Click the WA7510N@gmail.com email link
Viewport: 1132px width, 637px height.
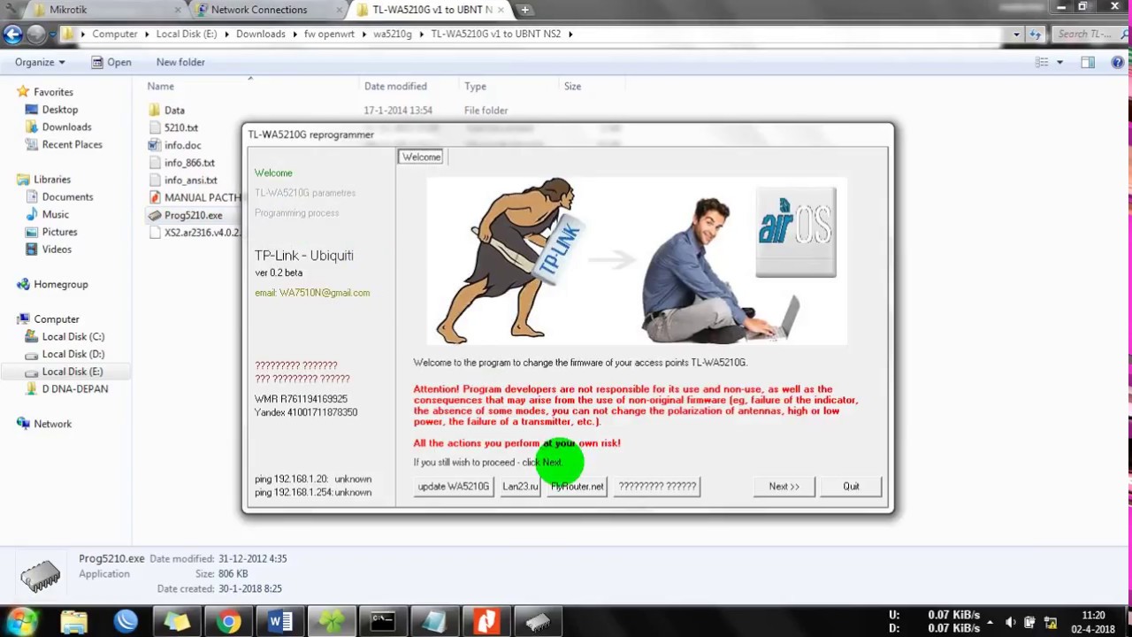(x=325, y=293)
